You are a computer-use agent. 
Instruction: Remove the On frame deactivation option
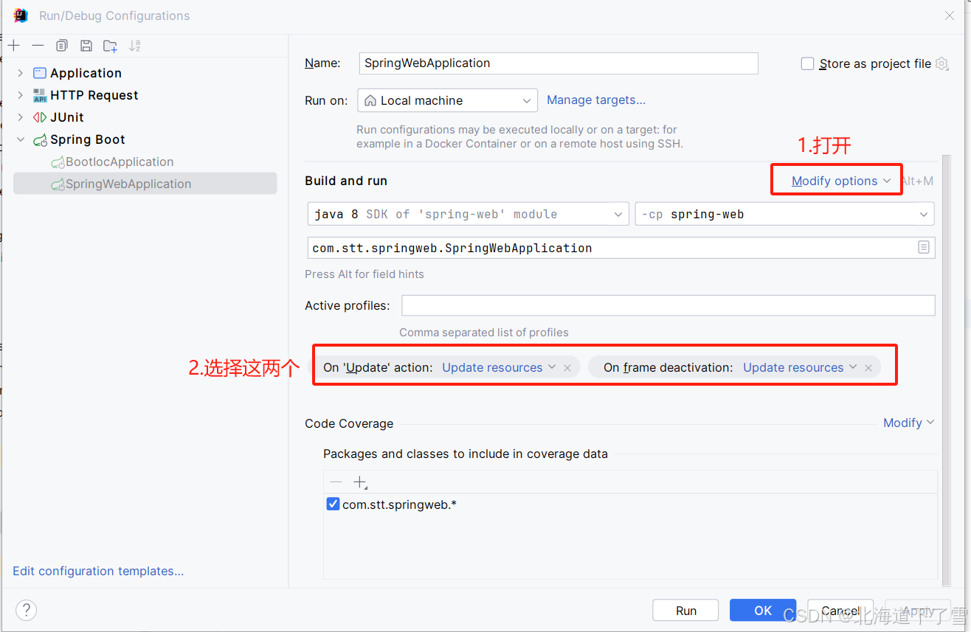[868, 367]
